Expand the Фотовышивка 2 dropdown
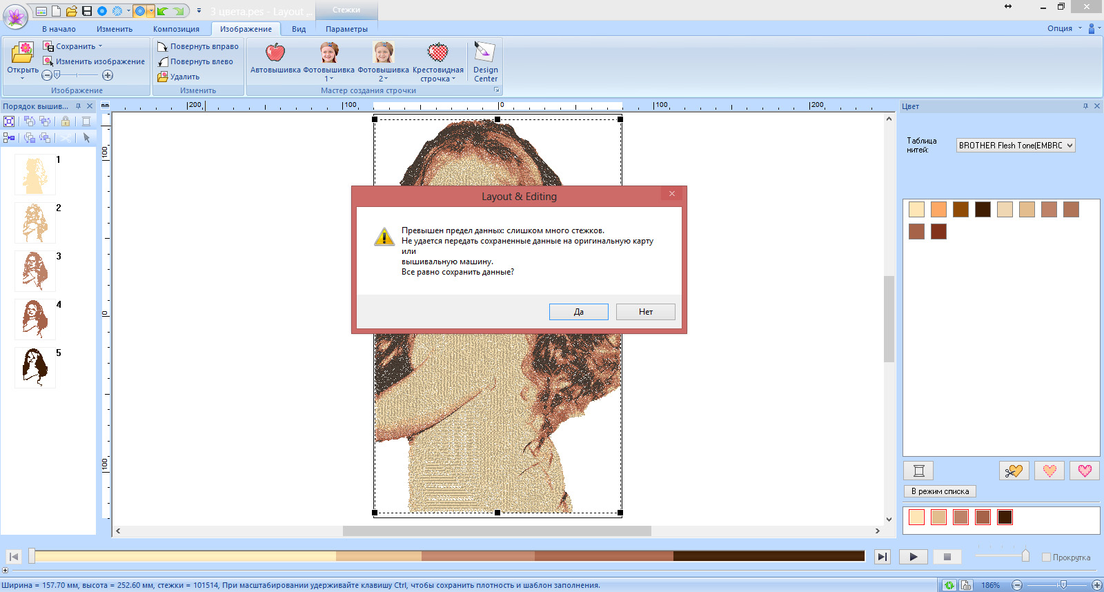 [386, 79]
